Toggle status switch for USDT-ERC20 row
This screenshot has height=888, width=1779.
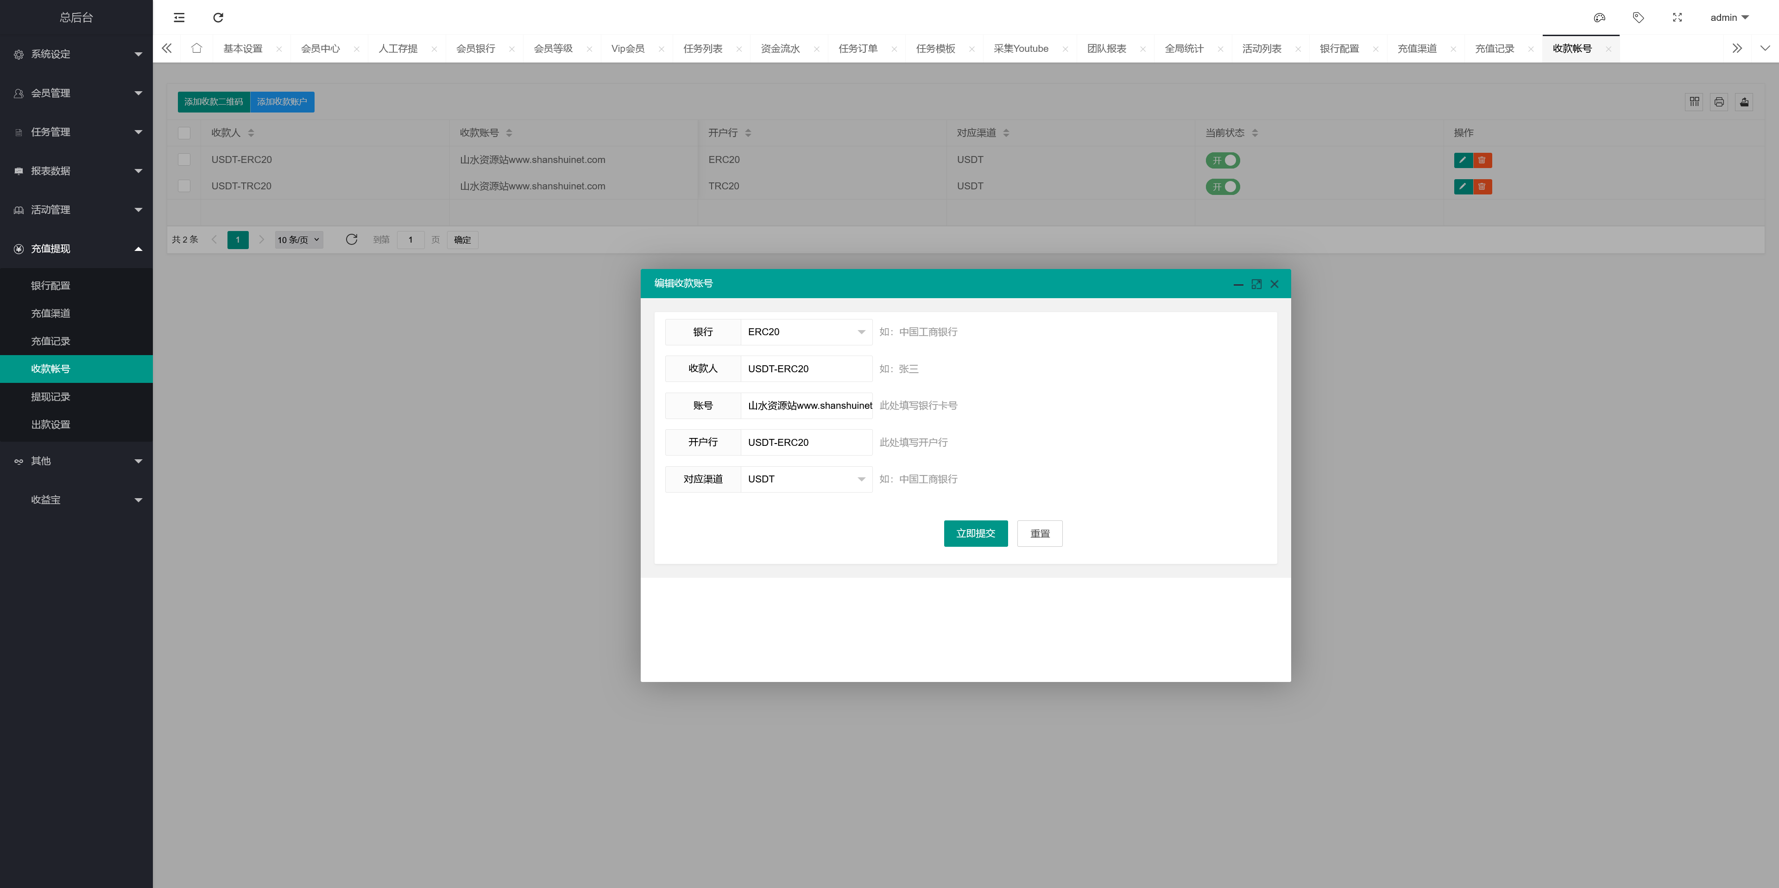click(x=1223, y=160)
